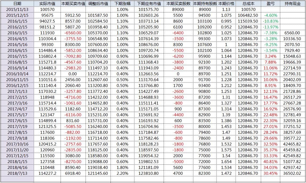Click the red profit cell 30.45%
The height and width of the screenshot is (183, 306).
pos(270,173)
